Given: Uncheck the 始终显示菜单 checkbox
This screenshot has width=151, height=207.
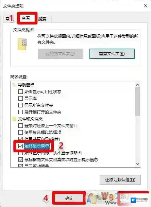Looking at the screenshot, I should click(x=20, y=146).
